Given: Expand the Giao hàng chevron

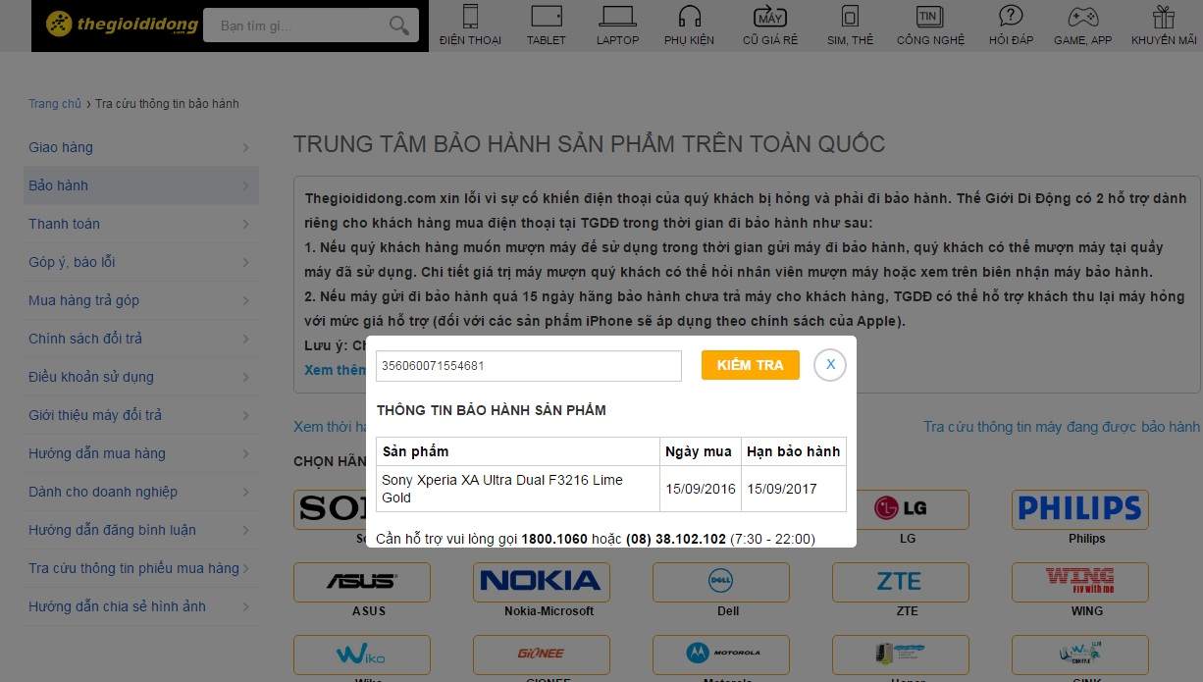Looking at the screenshot, I should tap(245, 148).
